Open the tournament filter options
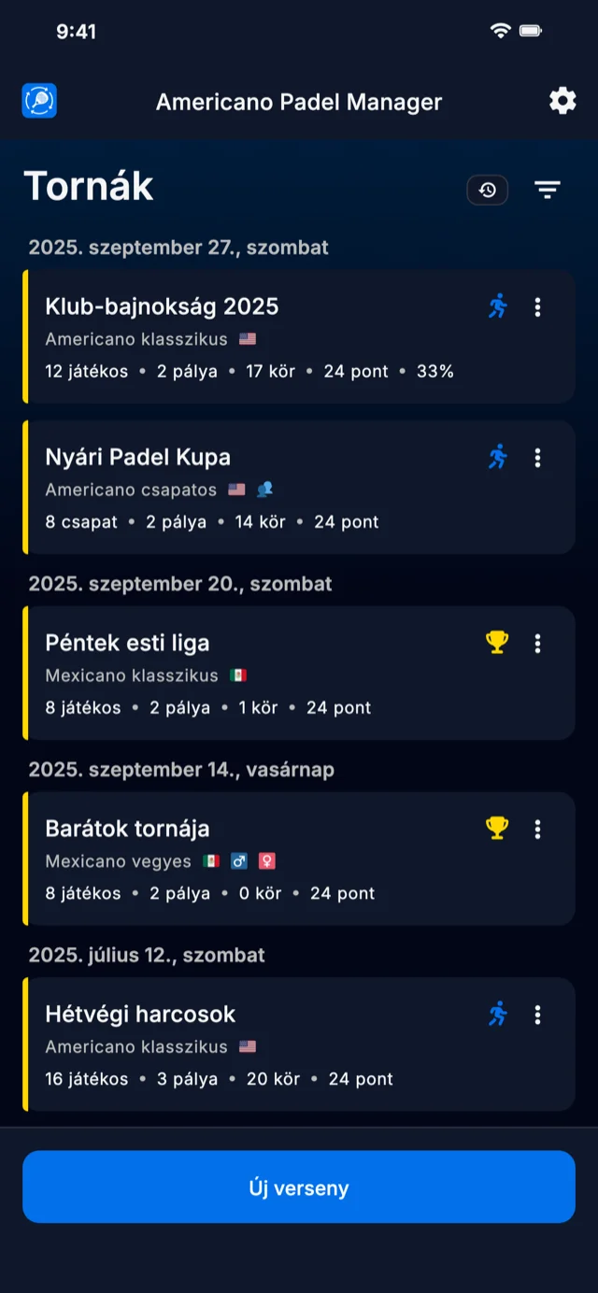This screenshot has width=598, height=1293. [x=548, y=191]
